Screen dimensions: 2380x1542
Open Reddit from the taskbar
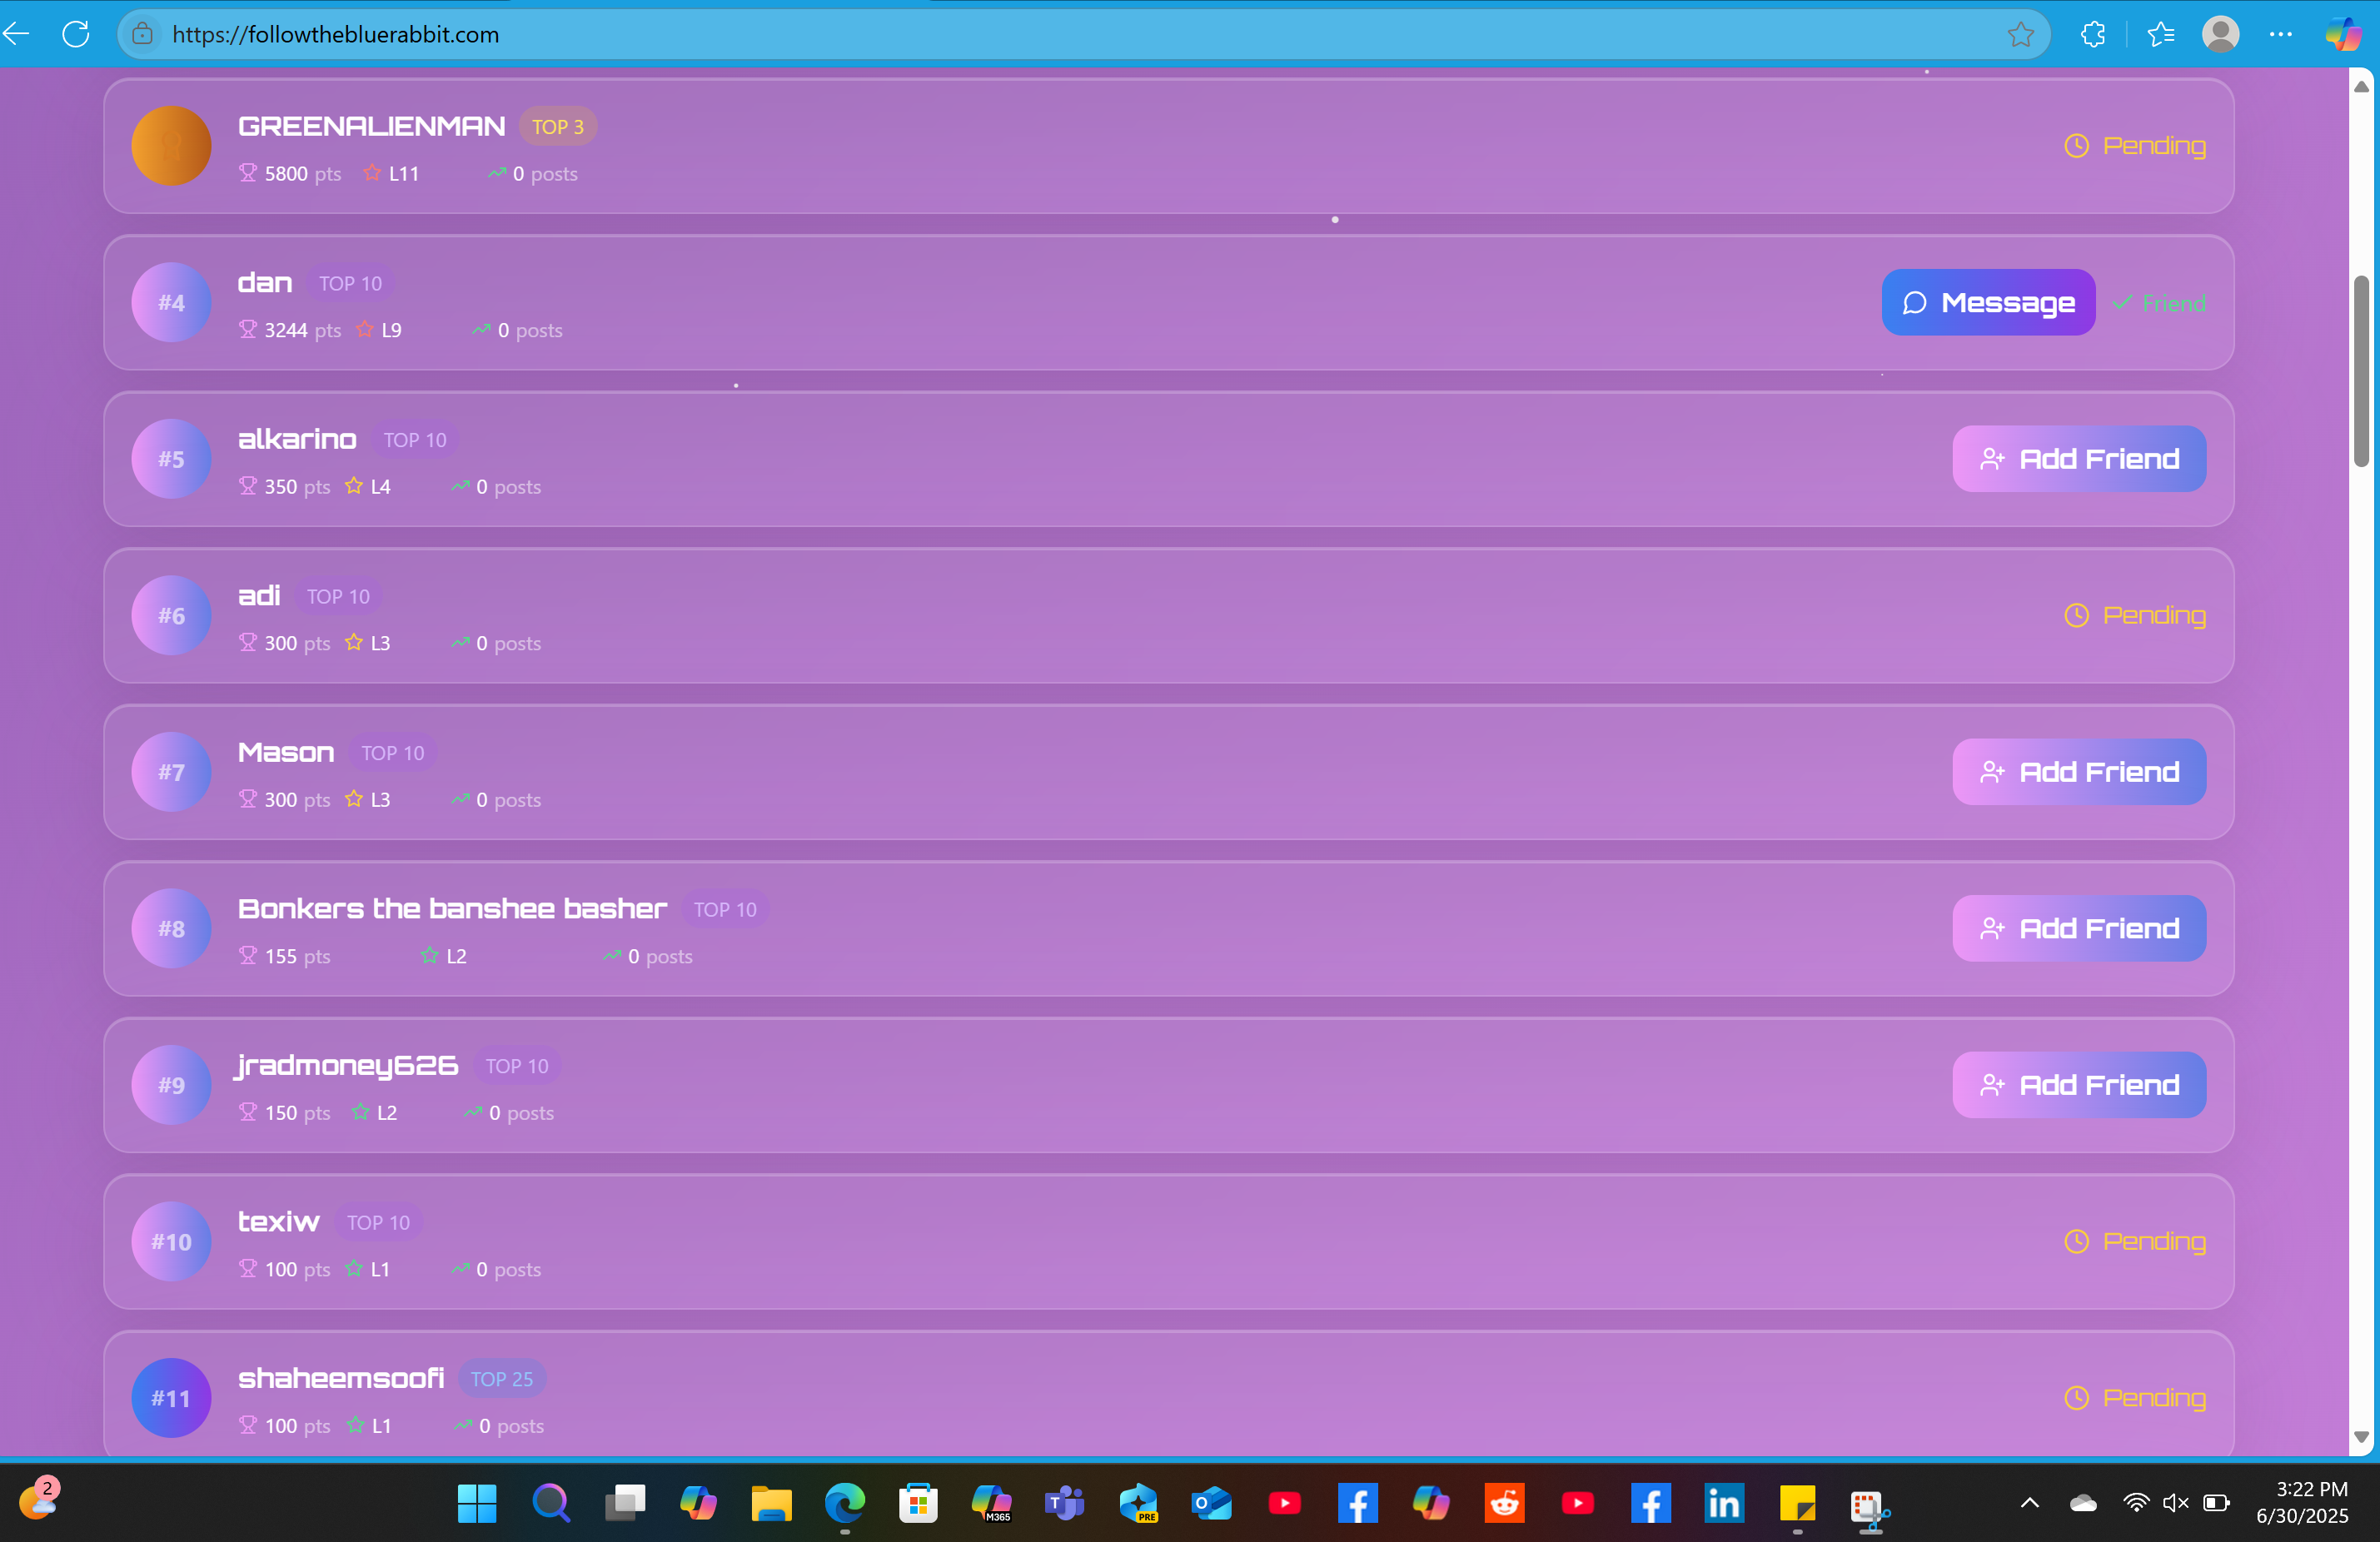[1504, 1503]
